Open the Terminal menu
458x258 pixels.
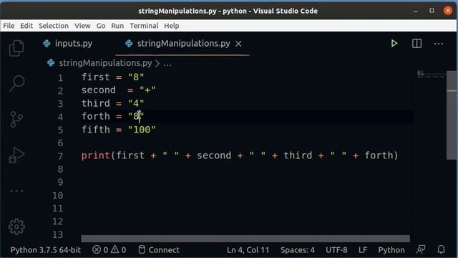144,26
